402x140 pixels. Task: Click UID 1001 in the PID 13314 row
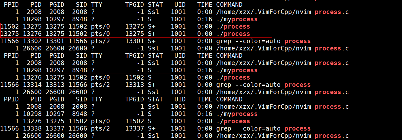click(x=178, y=85)
